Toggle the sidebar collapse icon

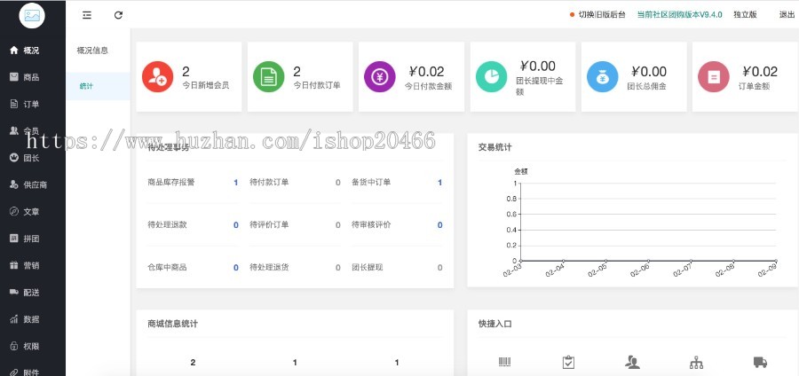pyautogui.click(x=87, y=15)
